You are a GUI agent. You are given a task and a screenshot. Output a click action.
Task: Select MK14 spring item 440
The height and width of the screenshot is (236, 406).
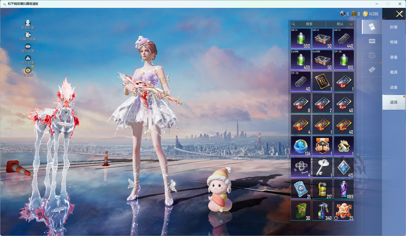click(x=344, y=38)
